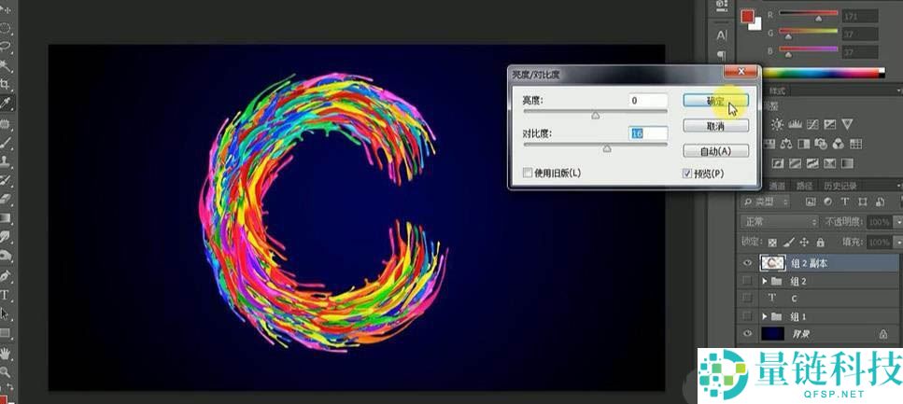Viewport: 903px width, 404px height.
Task: Select the Crop tool in the toolbar
Action: click(x=6, y=84)
